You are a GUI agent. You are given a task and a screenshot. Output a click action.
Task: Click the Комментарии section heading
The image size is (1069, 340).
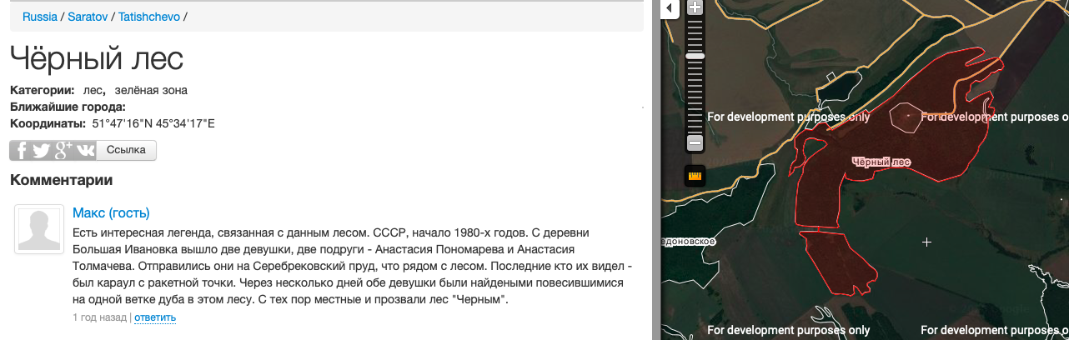61,180
